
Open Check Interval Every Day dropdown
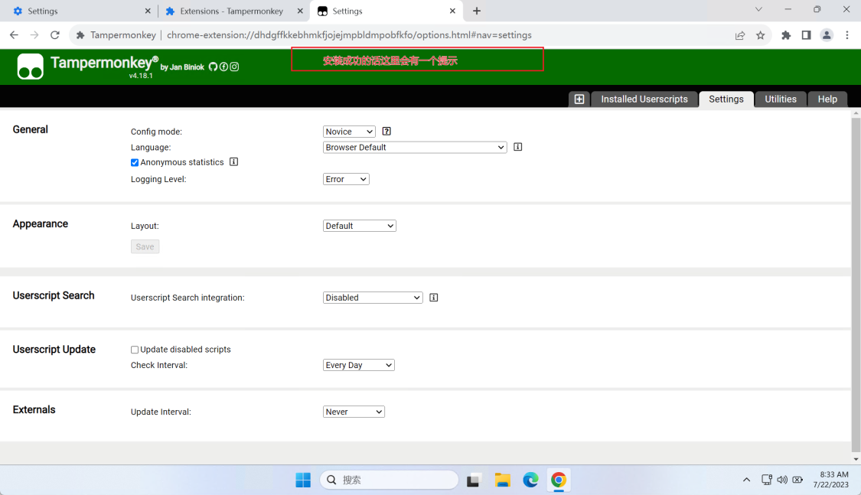(x=359, y=365)
